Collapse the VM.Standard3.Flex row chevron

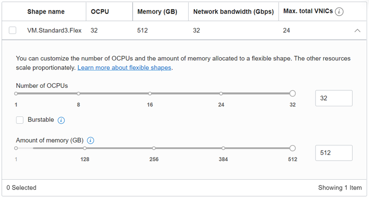357,31
